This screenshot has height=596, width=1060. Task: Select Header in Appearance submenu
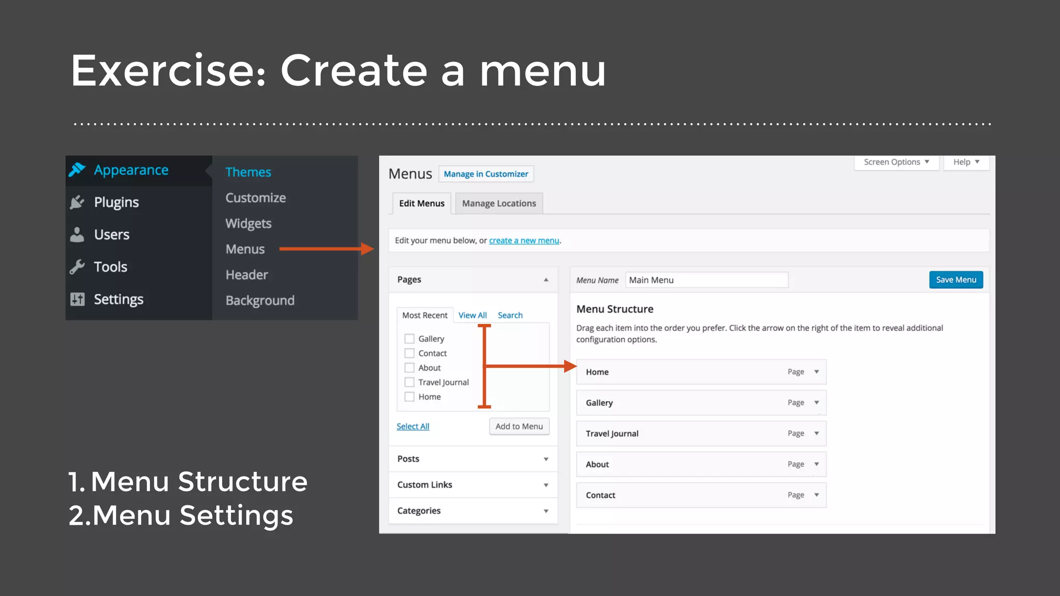[246, 275]
